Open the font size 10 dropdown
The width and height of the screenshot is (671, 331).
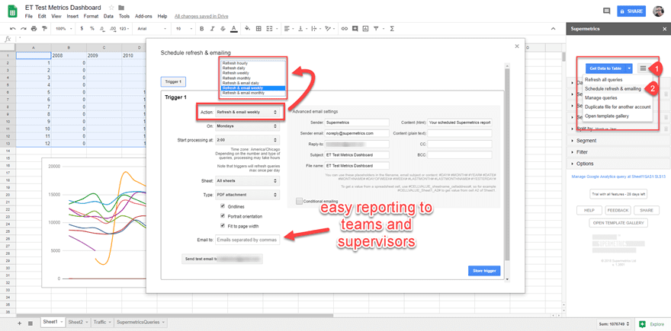(182, 29)
